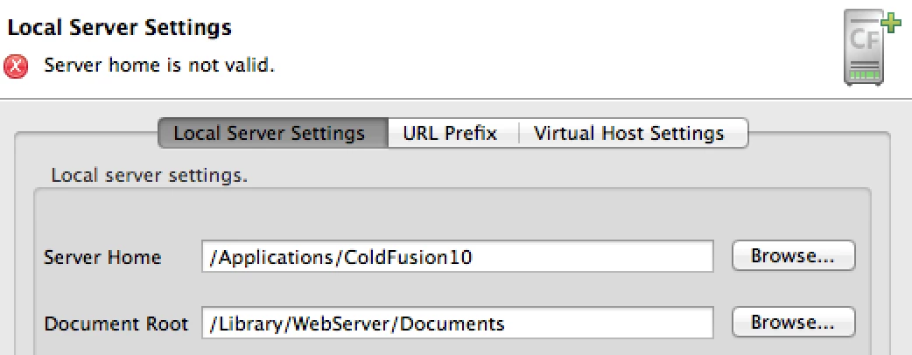This screenshot has width=912, height=355.
Task: Click the red error icon
Action: click(x=16, y=66)
